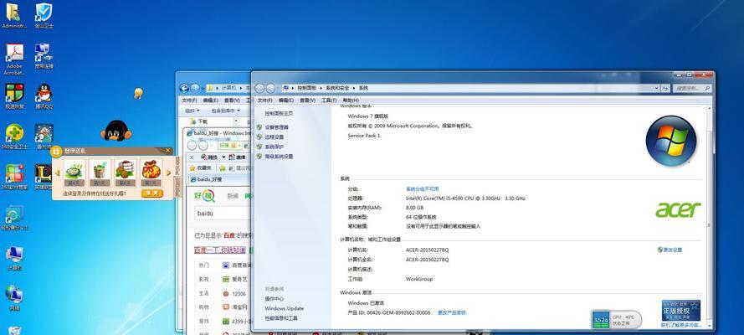Click the baidu search input field
This screenshot has width=744, height=335.
tap(222, 214)
